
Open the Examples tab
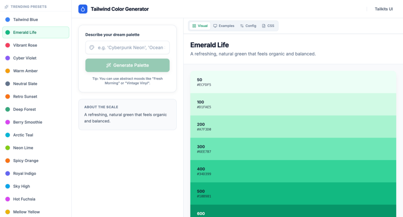[x=224, y=26]
